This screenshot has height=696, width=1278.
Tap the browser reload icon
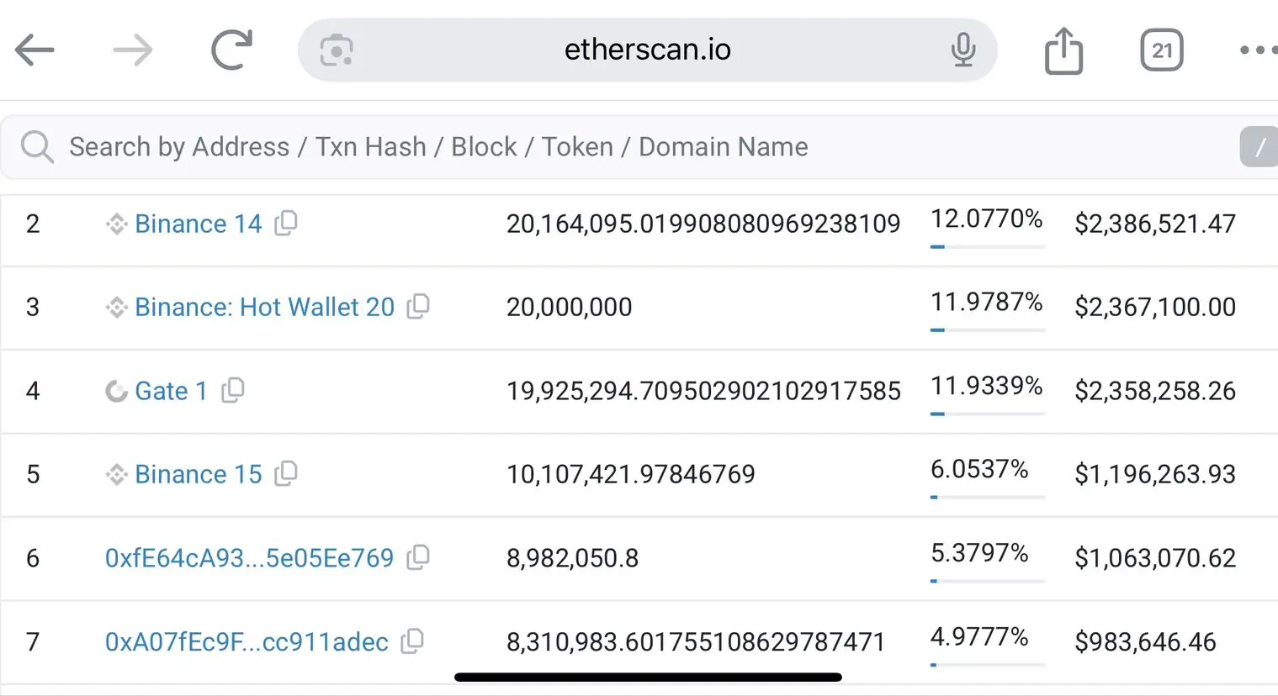231,50
